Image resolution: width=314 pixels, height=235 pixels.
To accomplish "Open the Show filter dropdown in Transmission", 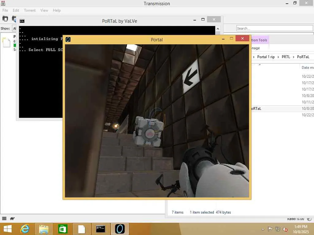I will 14,28.
